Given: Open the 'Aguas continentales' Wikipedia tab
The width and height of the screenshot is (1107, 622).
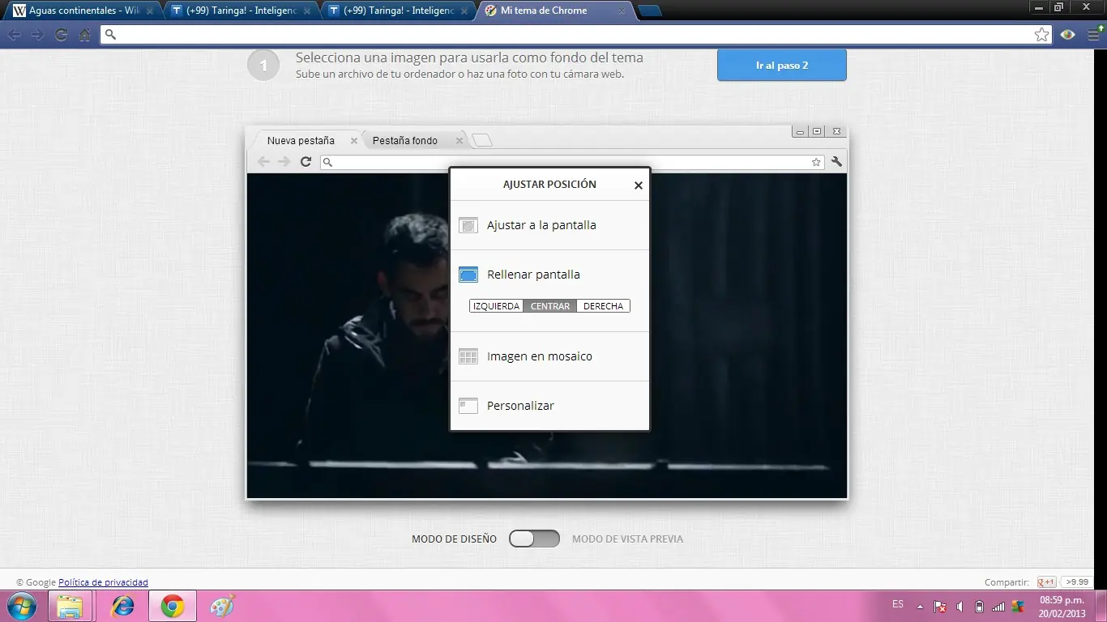Looking at the screenshot, I should 77,11.
